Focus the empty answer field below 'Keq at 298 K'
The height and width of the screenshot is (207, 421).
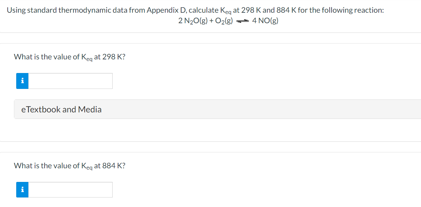[70, 81]
